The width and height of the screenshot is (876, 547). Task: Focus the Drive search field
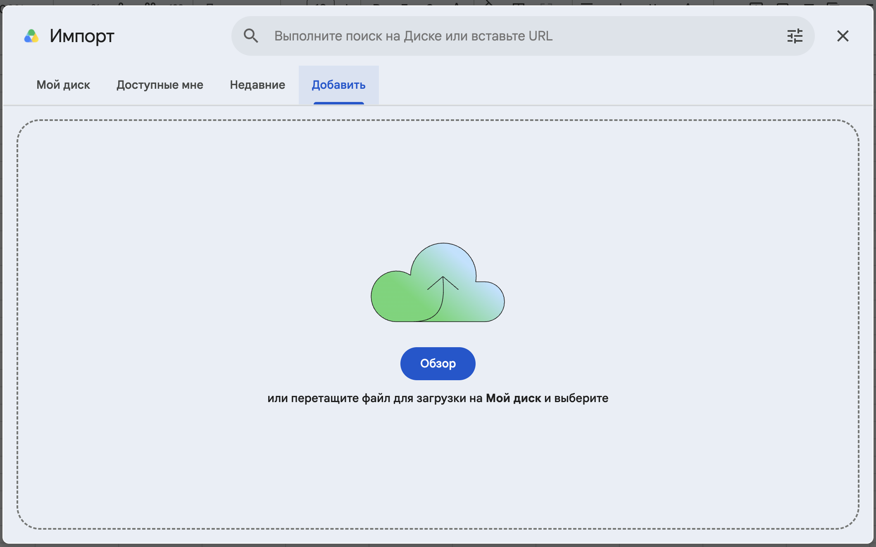[x=523, y=36]
